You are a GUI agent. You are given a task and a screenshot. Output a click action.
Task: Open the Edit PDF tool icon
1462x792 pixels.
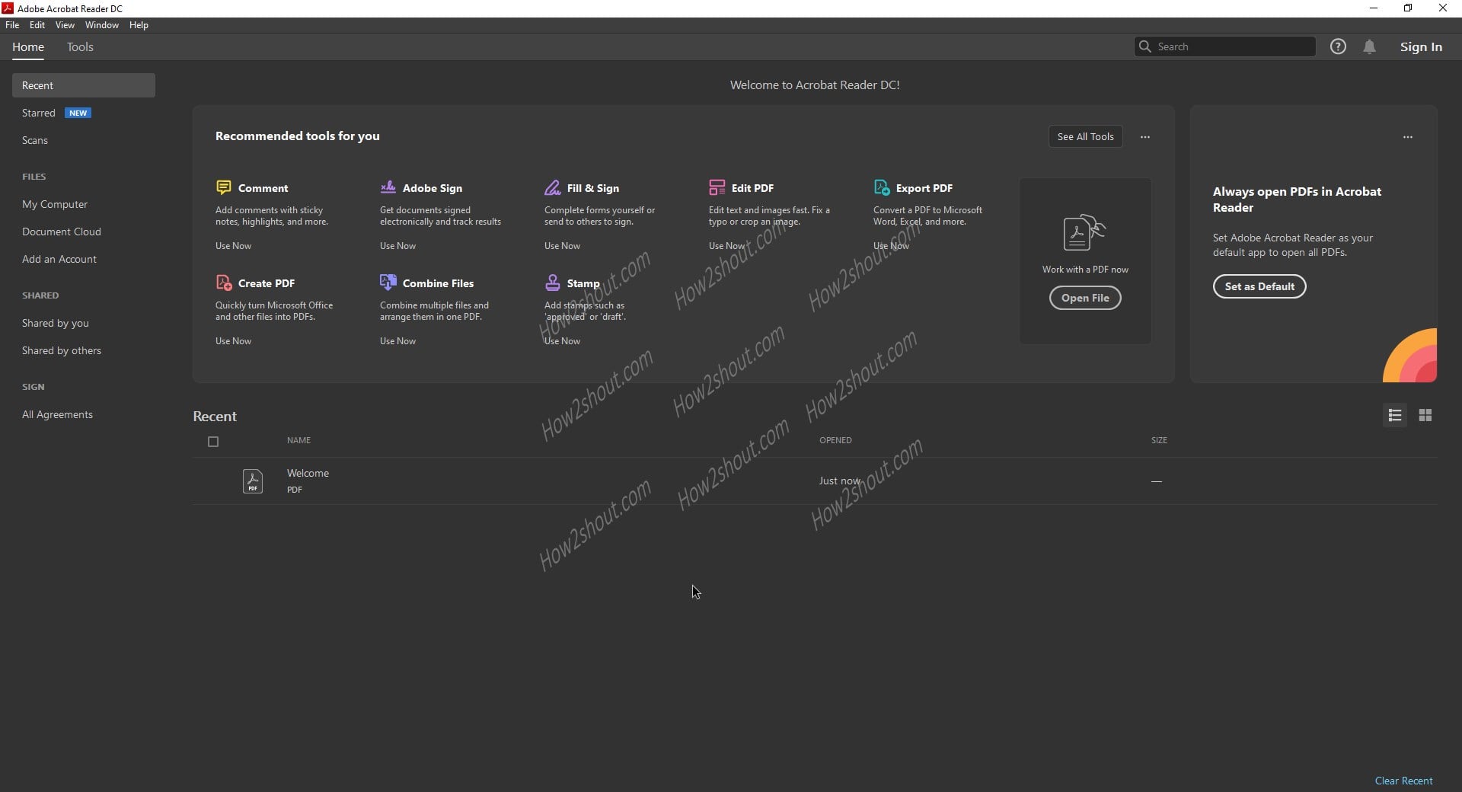[717, 187]
